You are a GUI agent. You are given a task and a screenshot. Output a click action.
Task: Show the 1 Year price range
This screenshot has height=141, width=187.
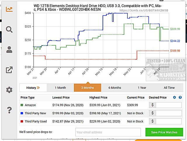coord(142,88)
